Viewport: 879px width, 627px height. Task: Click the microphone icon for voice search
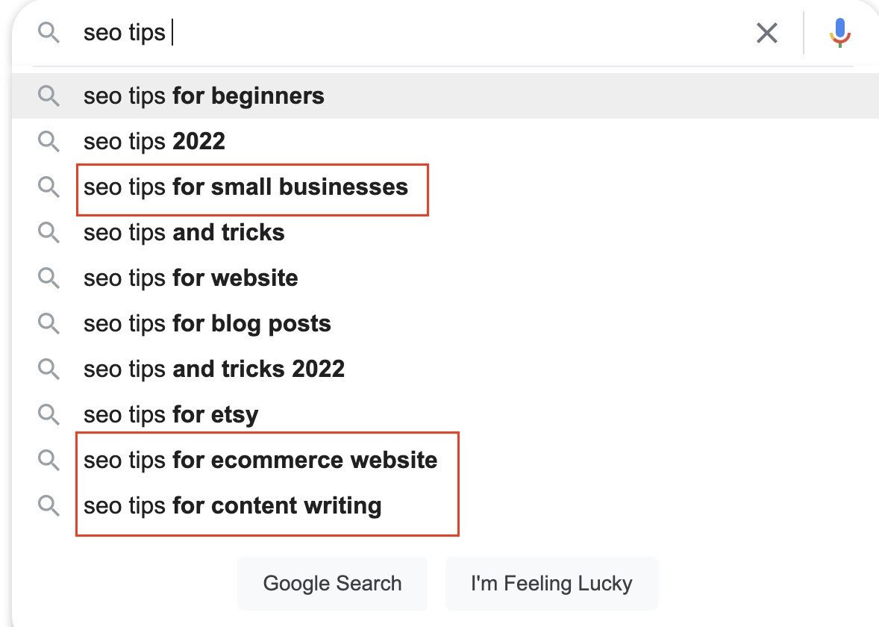point(840,32)
